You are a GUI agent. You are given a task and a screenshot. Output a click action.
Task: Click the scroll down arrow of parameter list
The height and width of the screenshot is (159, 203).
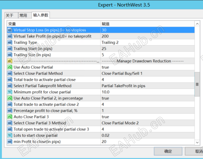(x=197, y=142)
